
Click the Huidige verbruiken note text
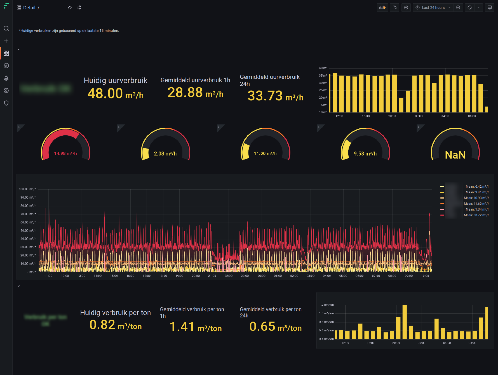[69, 31]
